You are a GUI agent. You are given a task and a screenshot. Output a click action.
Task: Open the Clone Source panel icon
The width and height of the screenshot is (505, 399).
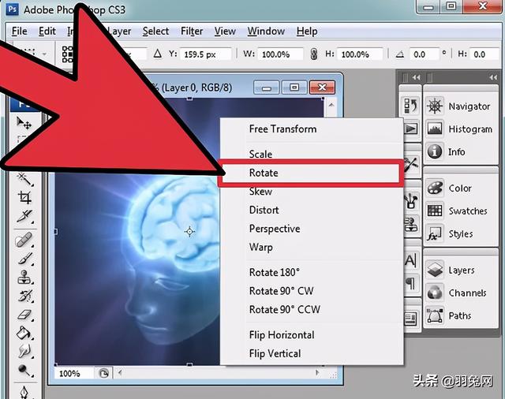pyautogui.click(x=411, y=224)
